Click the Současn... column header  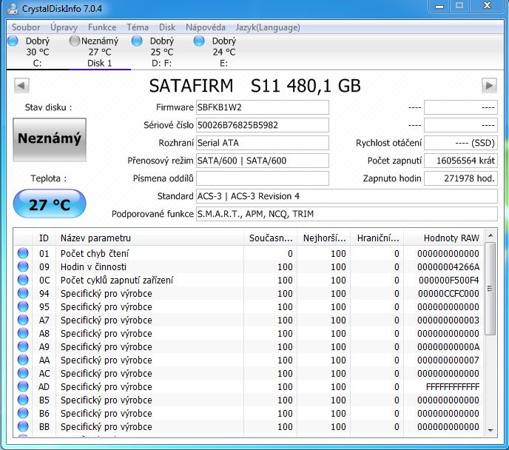pos(271,238)
